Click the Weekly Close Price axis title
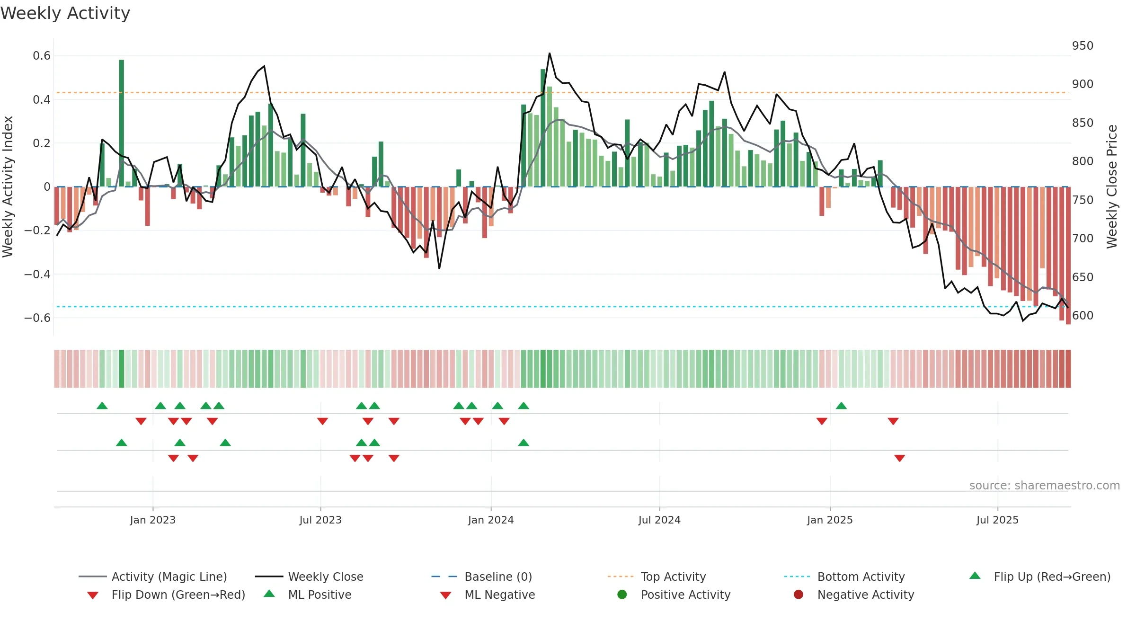Screen dimensions: 1136x639 tap(1112, 186)
